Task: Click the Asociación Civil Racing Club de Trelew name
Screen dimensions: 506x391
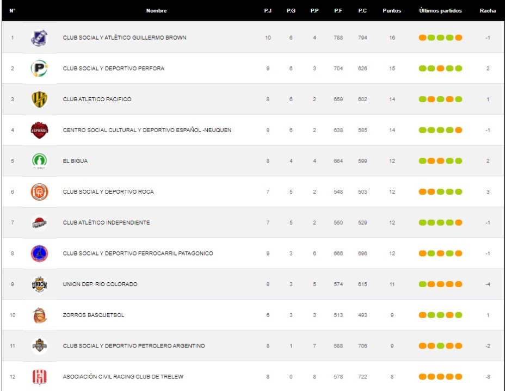Action: pos(123,377)
